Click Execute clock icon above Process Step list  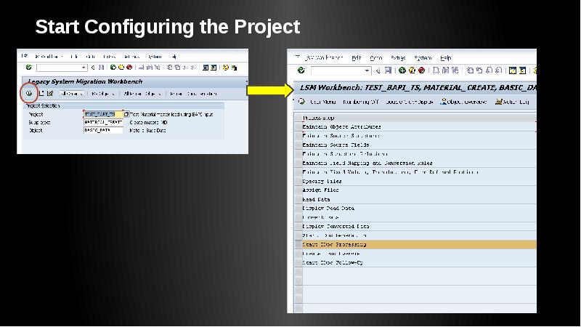pos(301,102)
